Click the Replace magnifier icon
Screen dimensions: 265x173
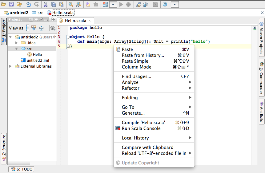78,4
